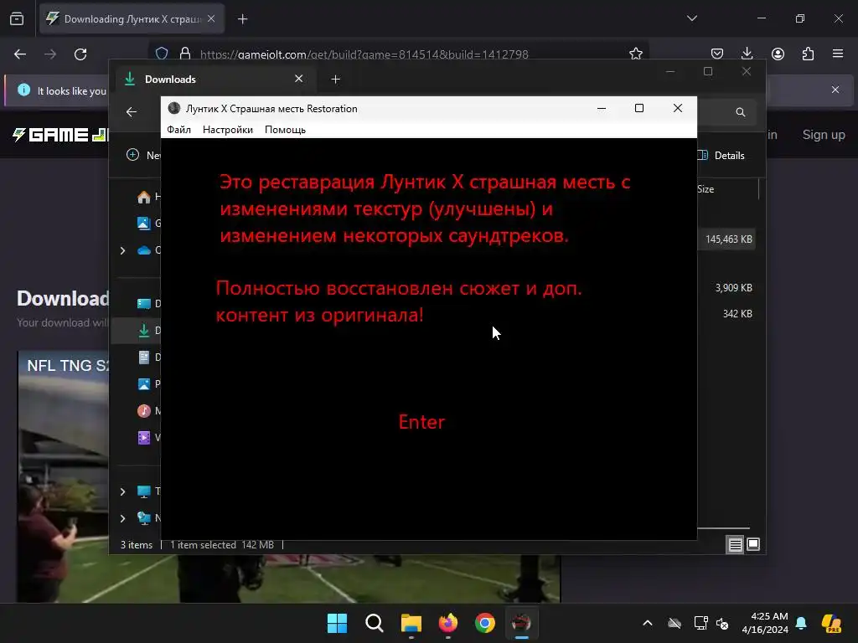Go back in File Explorer
Viewport: 858px width, 643px height.
[132, 112]
